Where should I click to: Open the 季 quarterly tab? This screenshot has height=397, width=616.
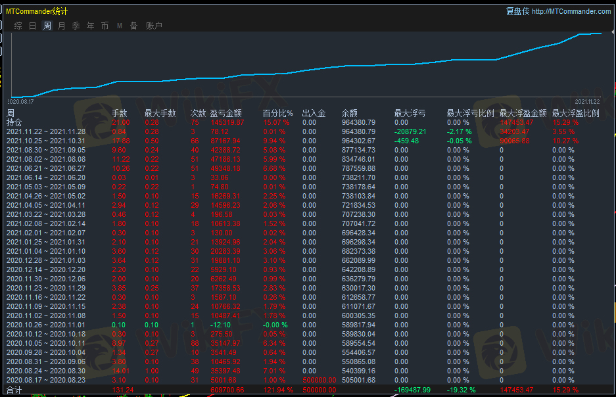click(76, 26)
